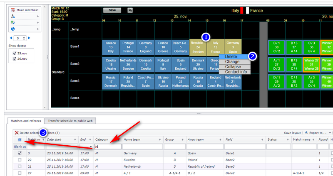The height and width of the screenshot is (176, 333).
Task: Choose Contact info from the context menu
Action: coord(234,72)
